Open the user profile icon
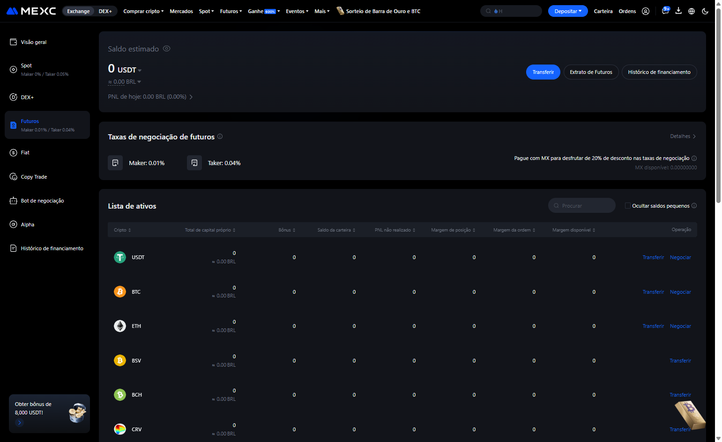 (x=646, y=11)
